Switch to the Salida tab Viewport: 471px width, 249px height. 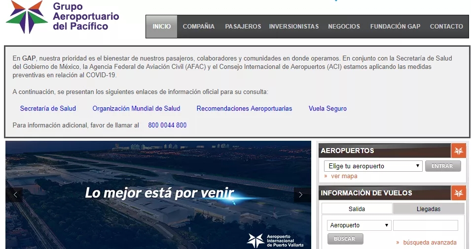357,209
